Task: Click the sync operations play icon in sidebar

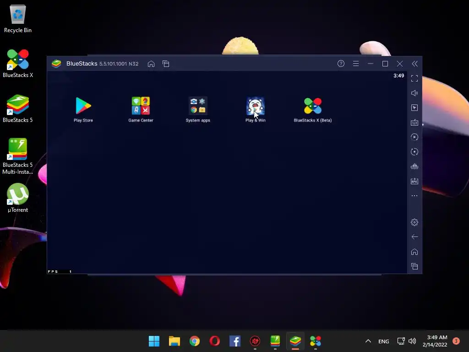Action: 414,137
